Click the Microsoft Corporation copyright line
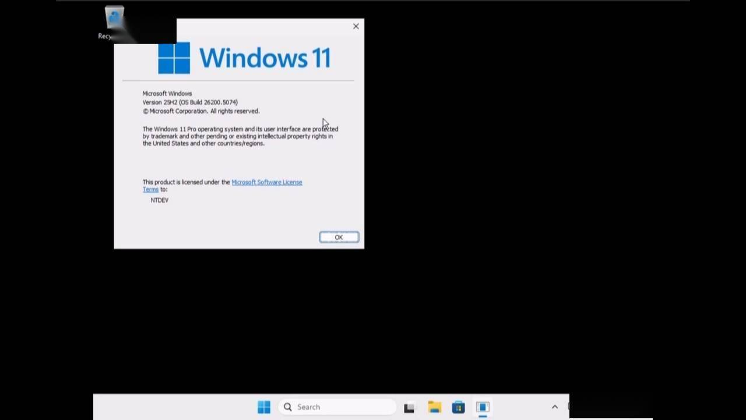This screenshot has height=420, width=746. 201,111
